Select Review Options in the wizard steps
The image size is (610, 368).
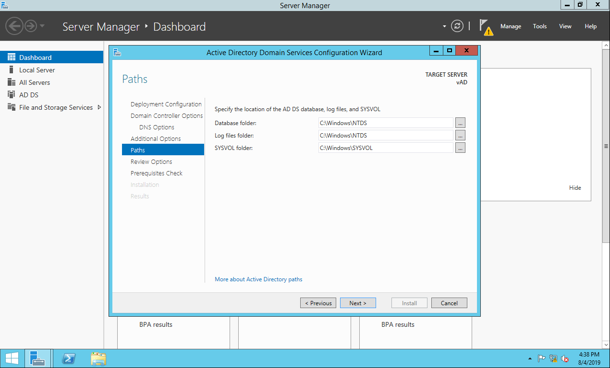(x=151, y=162)
